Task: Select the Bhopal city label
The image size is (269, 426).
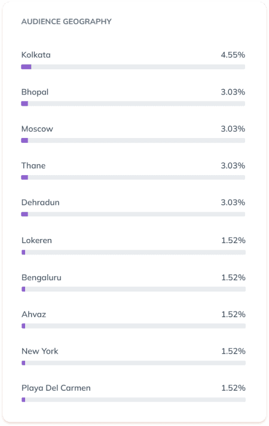Action: (35, 92)
